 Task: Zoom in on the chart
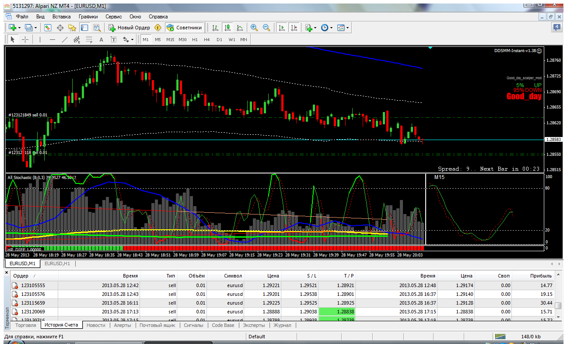(x=254, y=28)
